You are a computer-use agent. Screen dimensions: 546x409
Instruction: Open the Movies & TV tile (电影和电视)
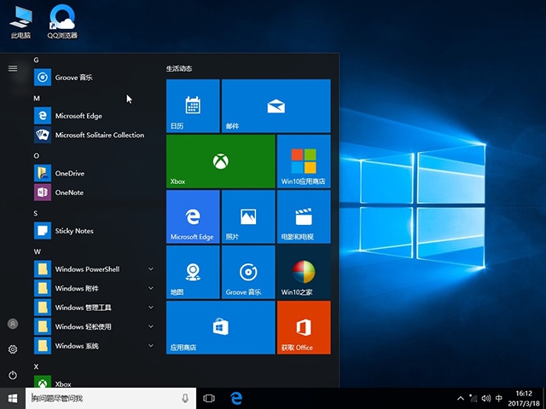click(x=303, y=216)
